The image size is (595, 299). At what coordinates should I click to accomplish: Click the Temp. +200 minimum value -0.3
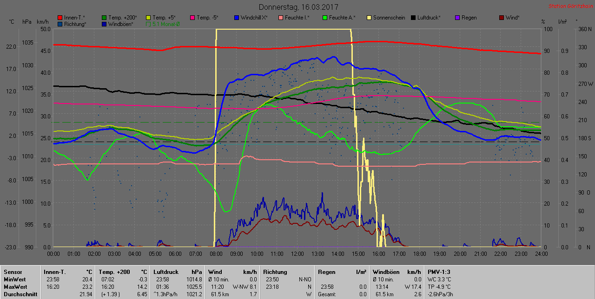point(142,279)
